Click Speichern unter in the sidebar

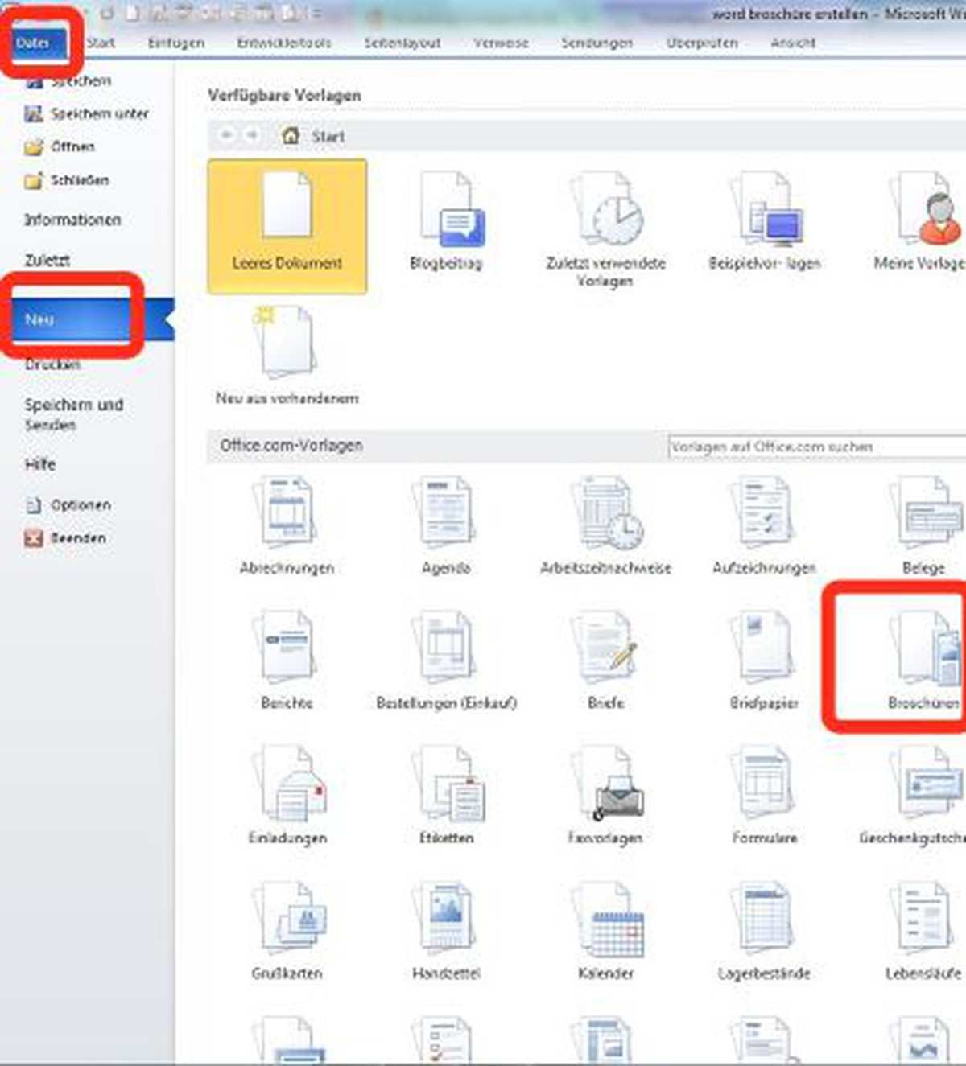[98, 114]
